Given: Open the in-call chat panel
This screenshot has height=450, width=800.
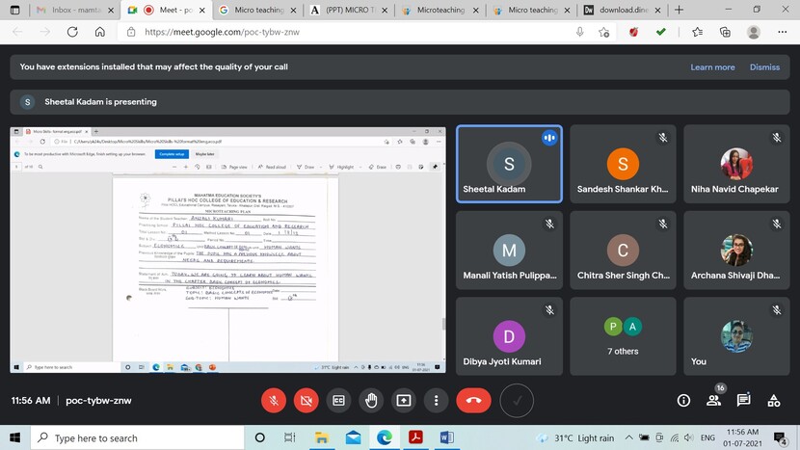Looking at the screenshot, I should (x=743, y=400).
